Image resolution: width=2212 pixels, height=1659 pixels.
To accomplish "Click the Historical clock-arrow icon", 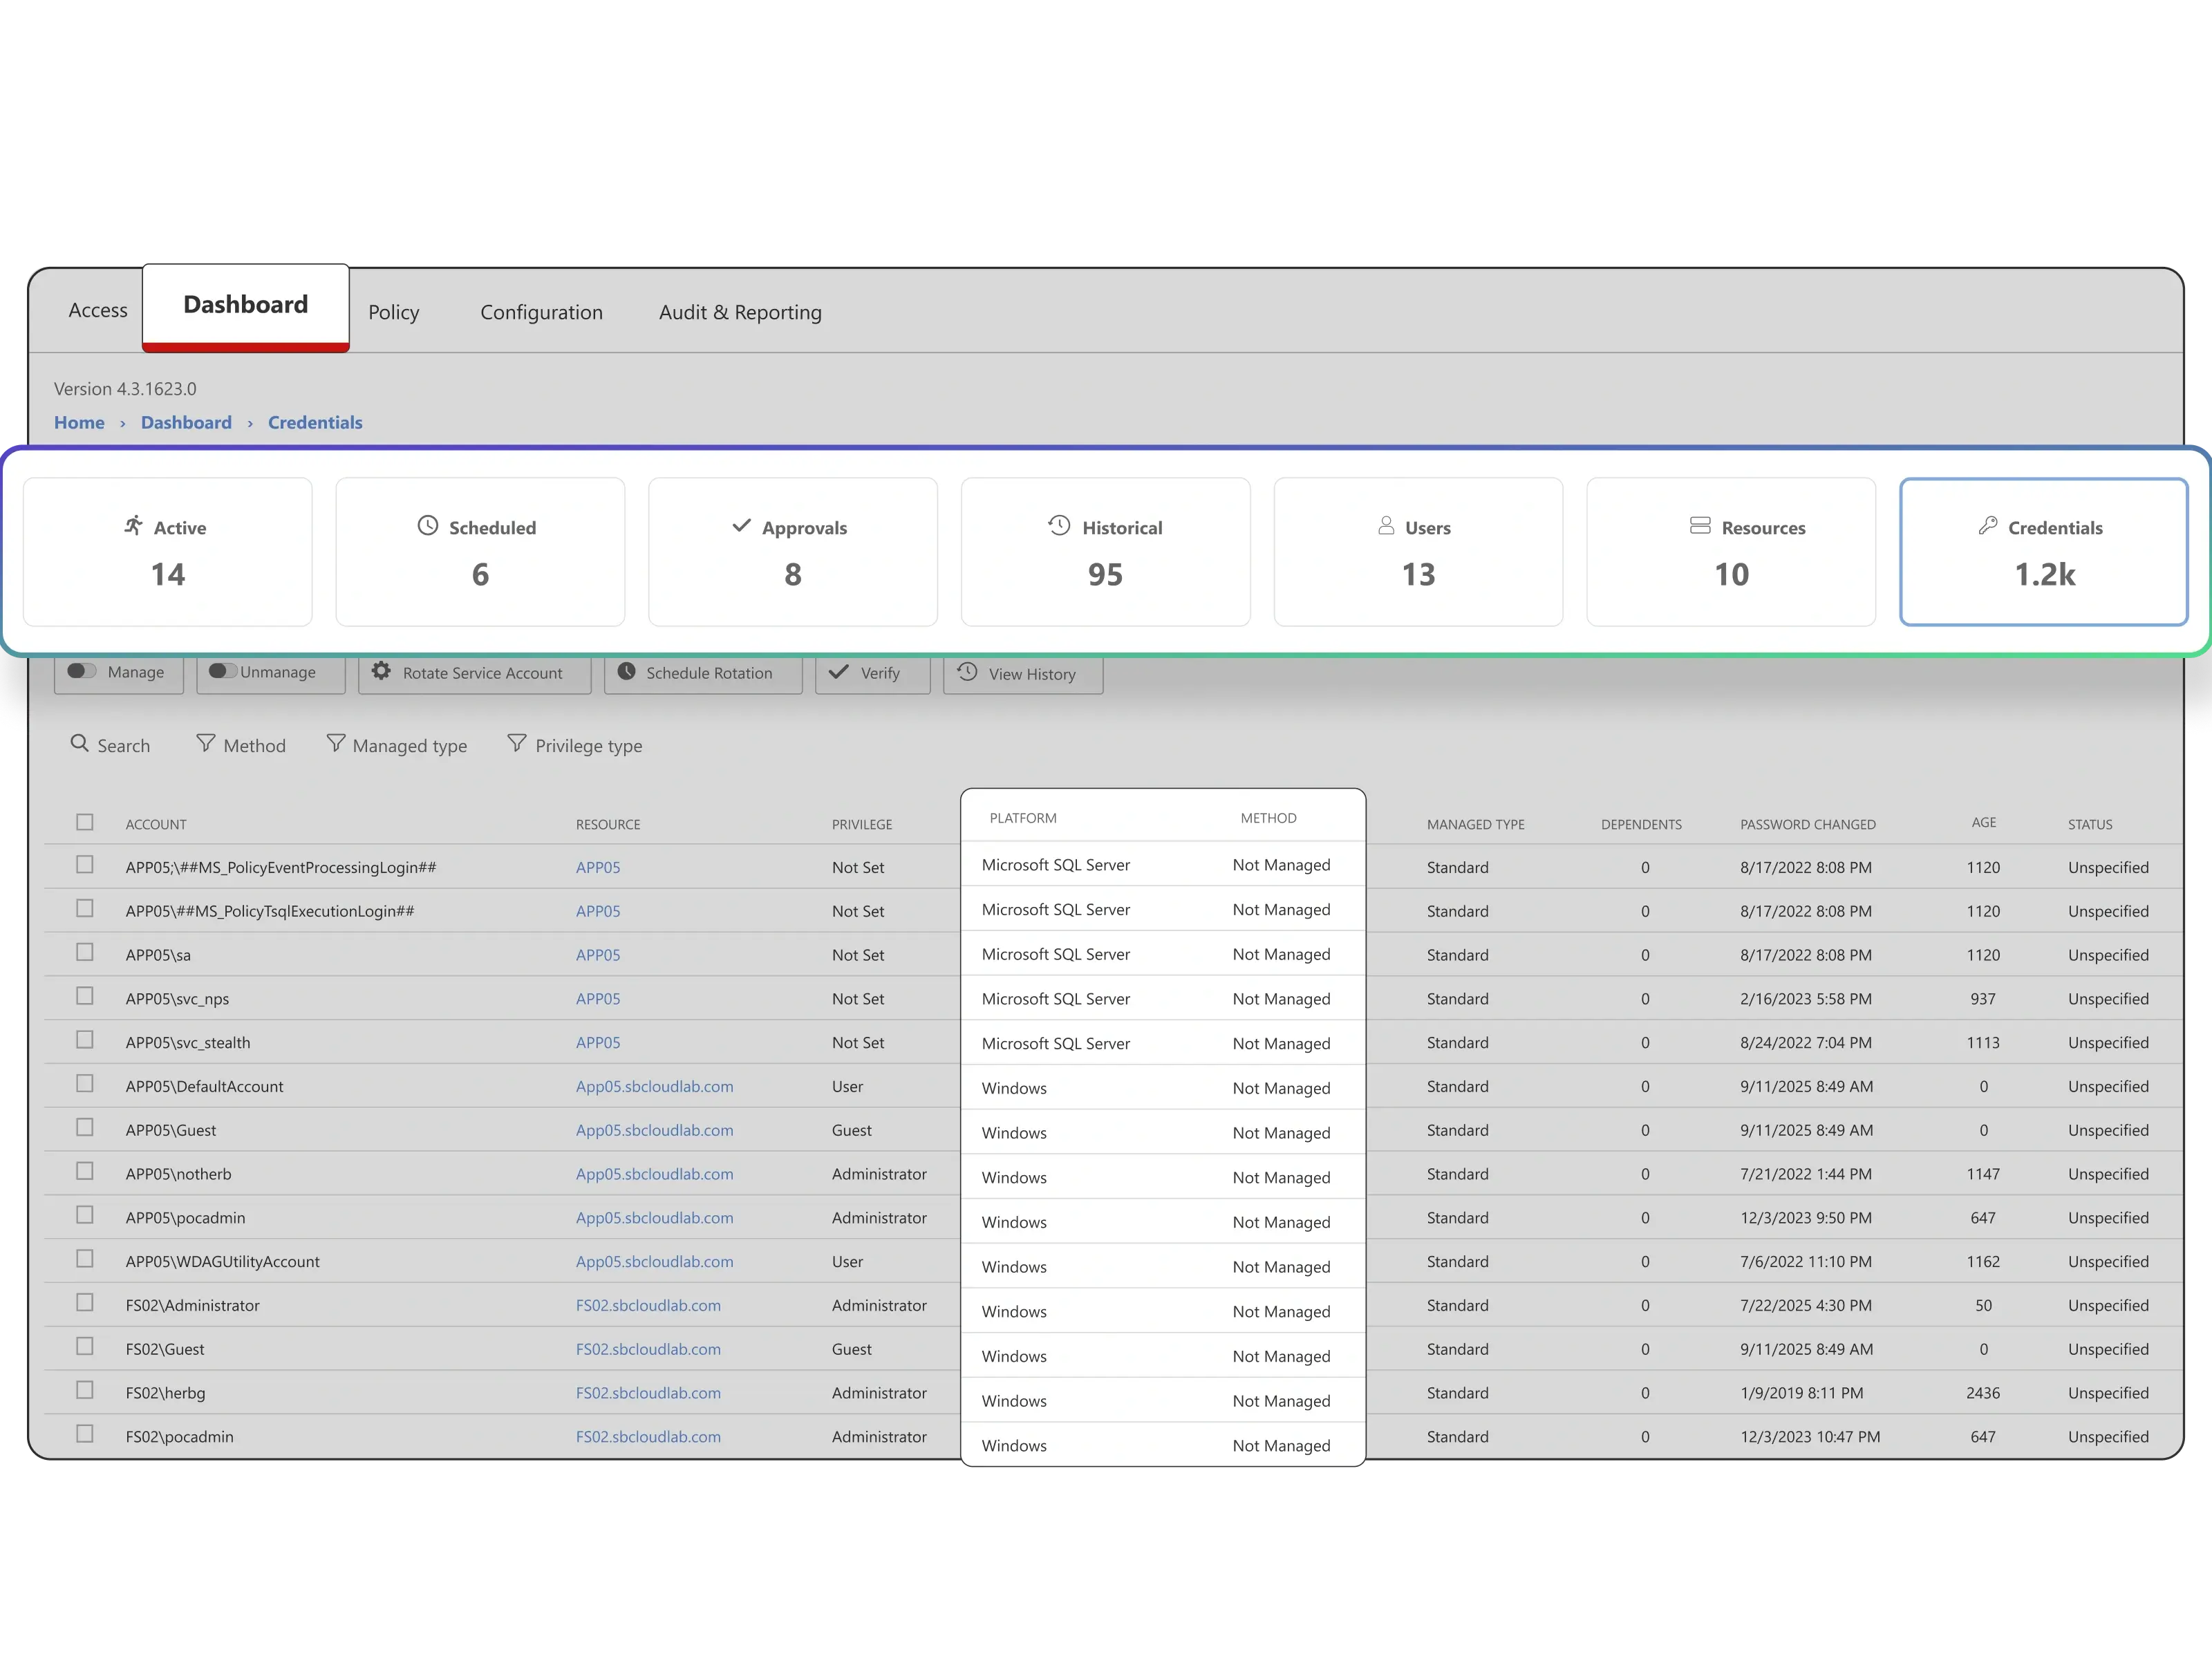I will pos(1059,525).
